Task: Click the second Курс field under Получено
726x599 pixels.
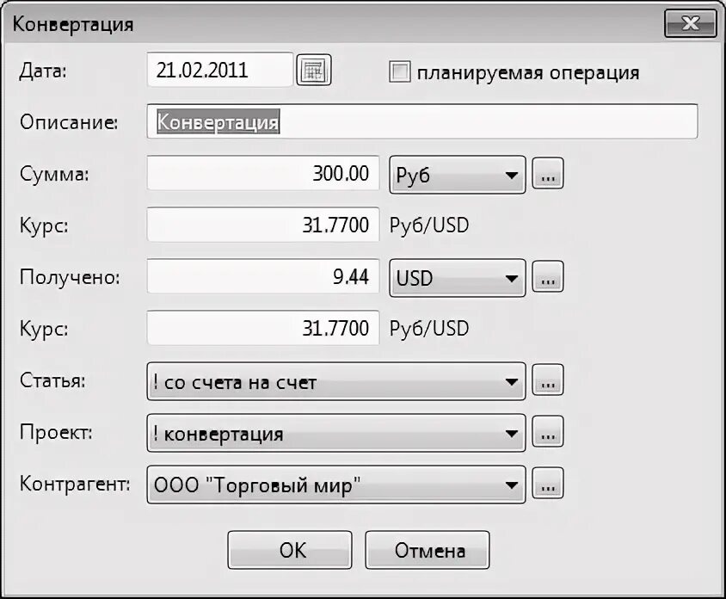Action: pos(263,328)
